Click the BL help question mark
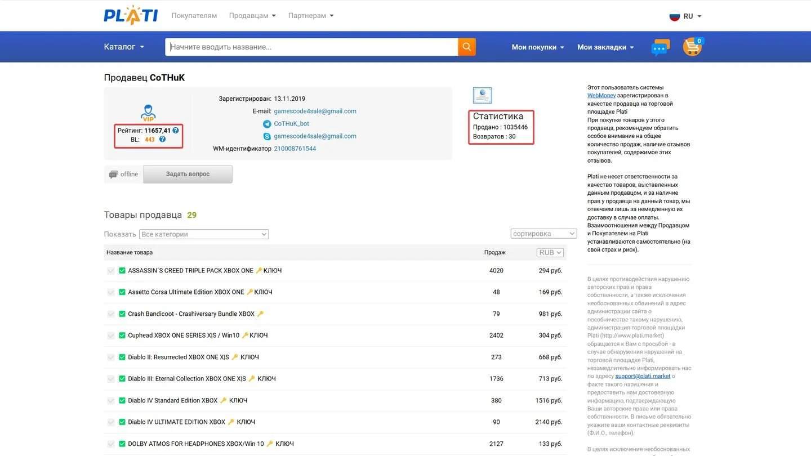Image resolution: width=811 pixels, height=456 pixels. pos(162,139)
